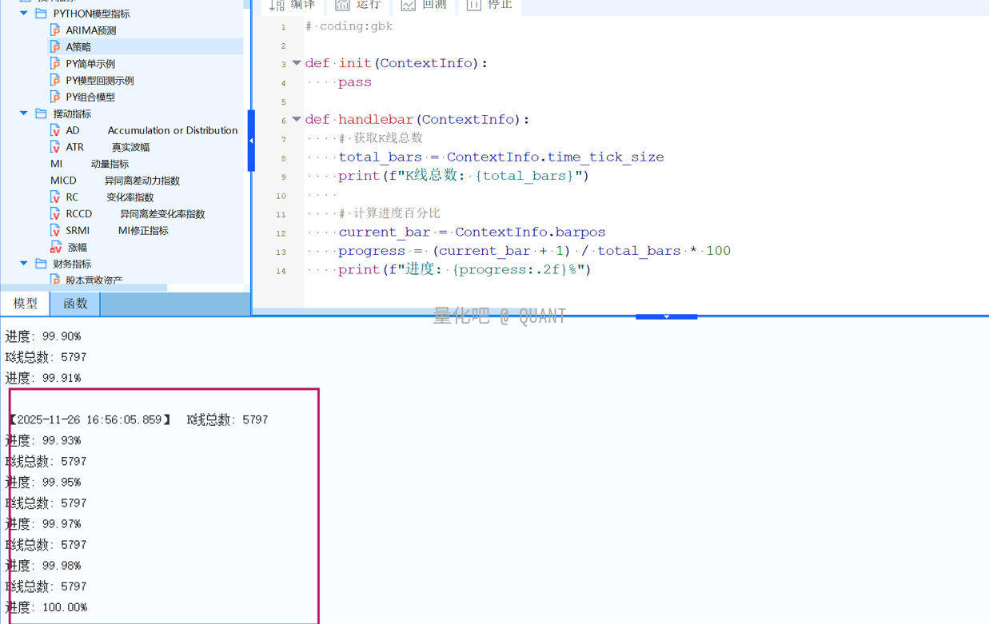
Task: Collapse the PYTHON模型指标 folder
Action: (24, 14)
